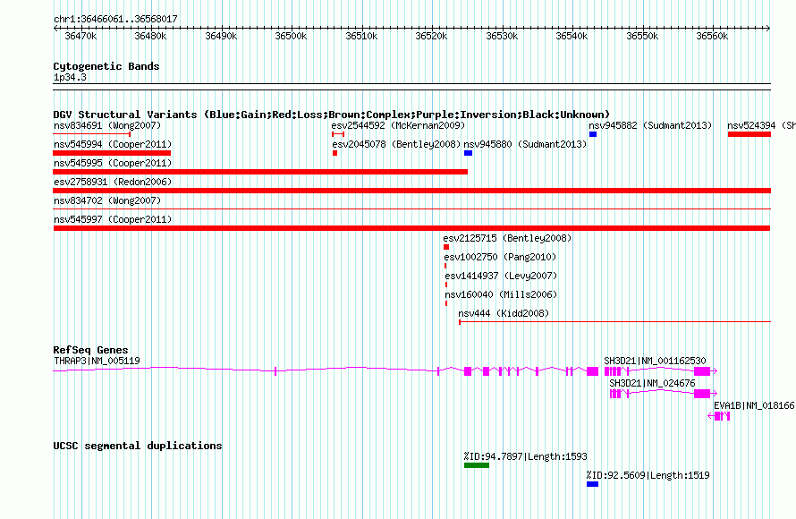Select nsv160040 (Mills2006) variant label
Image resolution: width=796 pixels, height=519 pixels.
[501, 294]
